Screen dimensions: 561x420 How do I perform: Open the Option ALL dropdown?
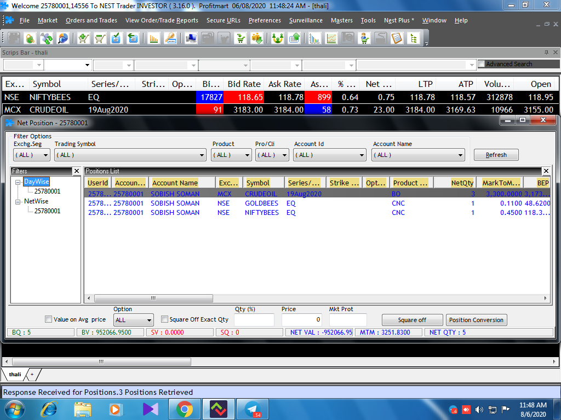click(134, 320)
